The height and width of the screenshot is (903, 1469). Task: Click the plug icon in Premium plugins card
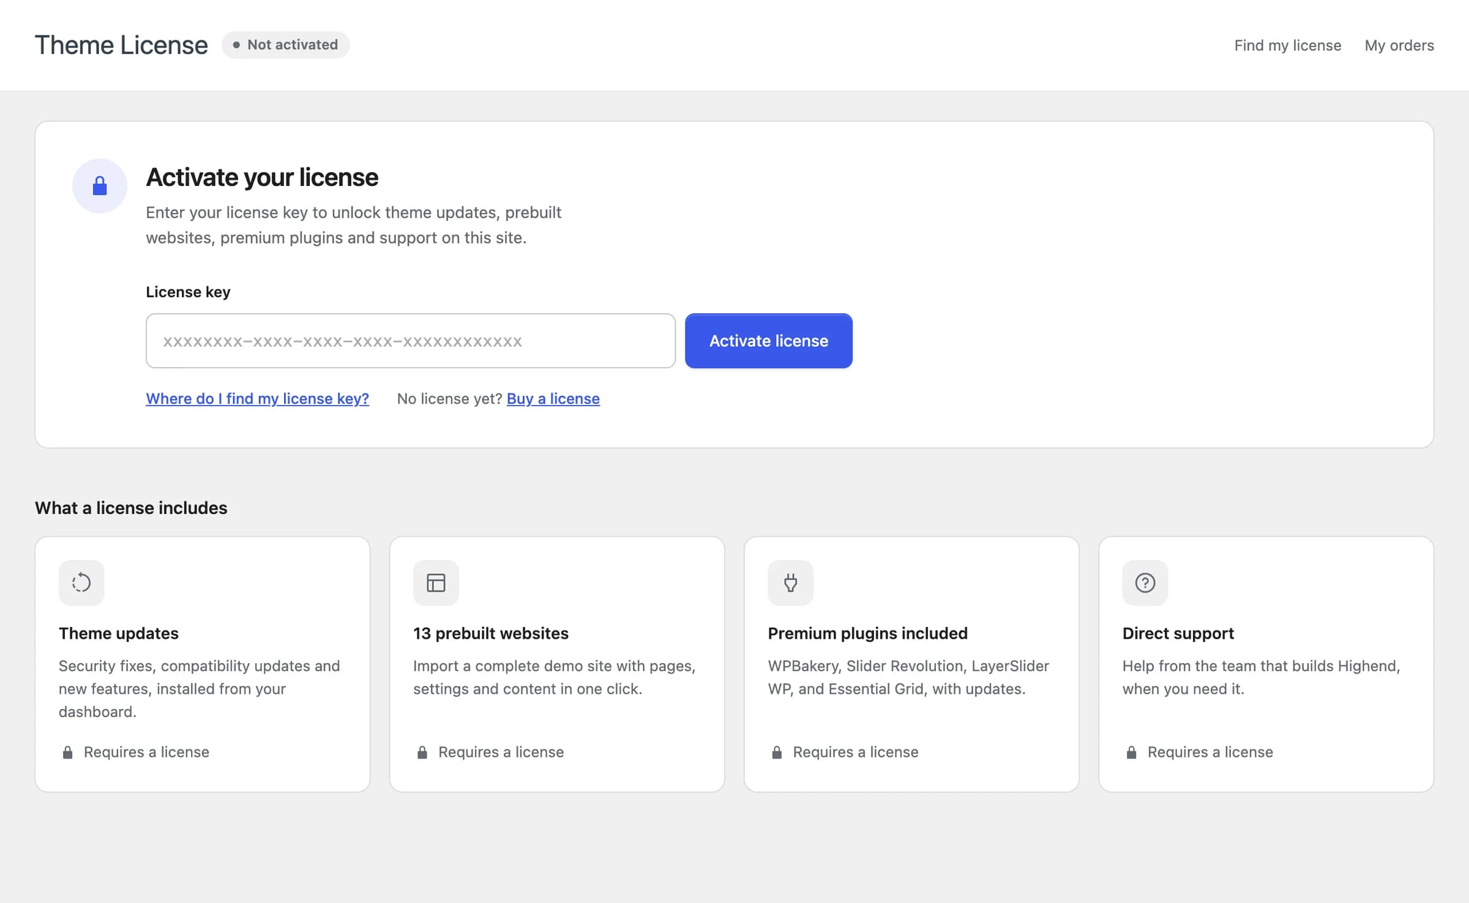tap(791, 582)
